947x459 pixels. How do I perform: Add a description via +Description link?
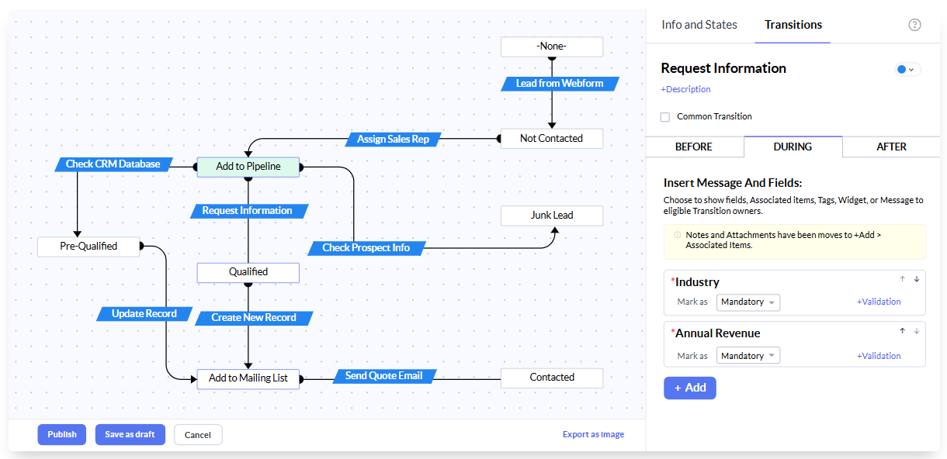click(x=686, y=89)
